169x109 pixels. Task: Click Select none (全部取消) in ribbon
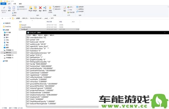pyautogui.click(x=80, y=9)
